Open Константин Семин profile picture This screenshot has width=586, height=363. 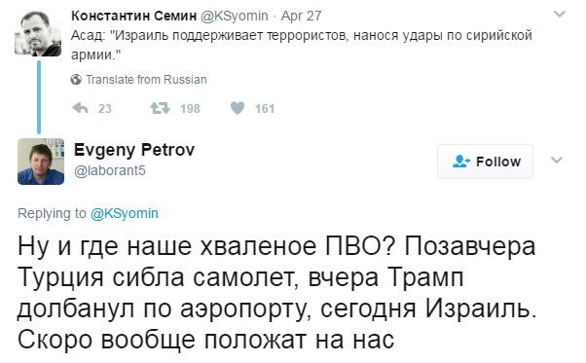point(38,33)
